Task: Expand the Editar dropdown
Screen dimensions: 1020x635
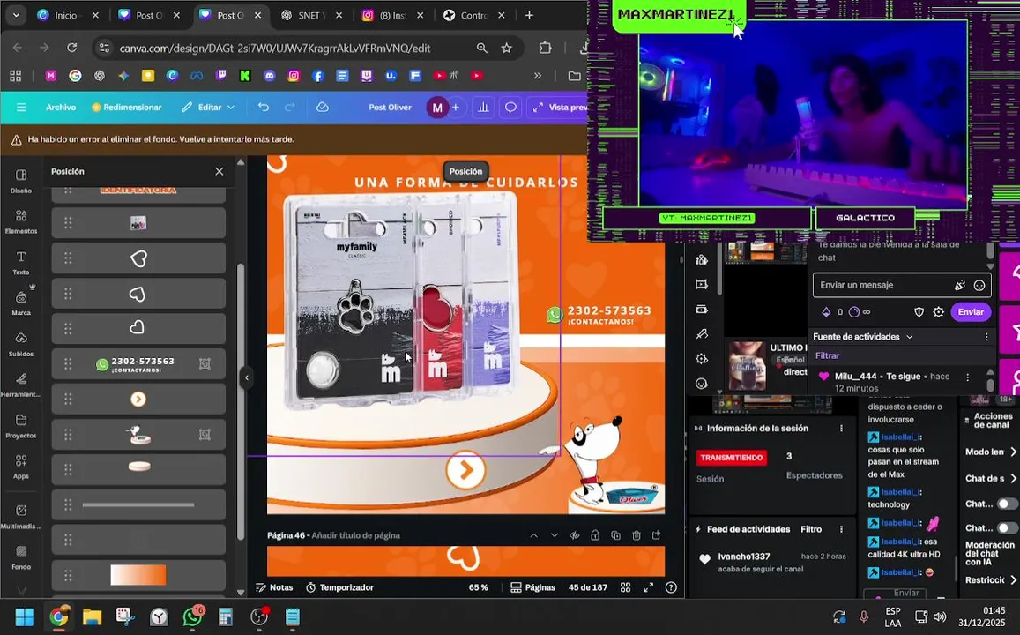Action: tap(208, 108)
